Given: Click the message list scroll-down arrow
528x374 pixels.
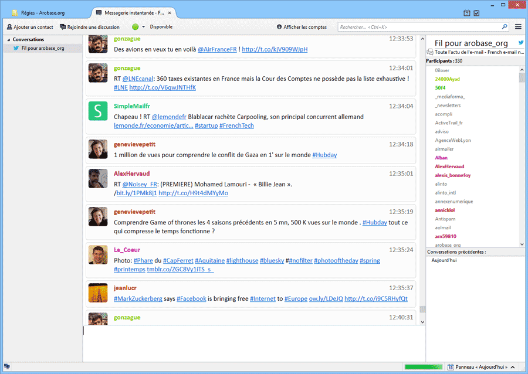Looking at the screenshot, I should tap(422, 322).
